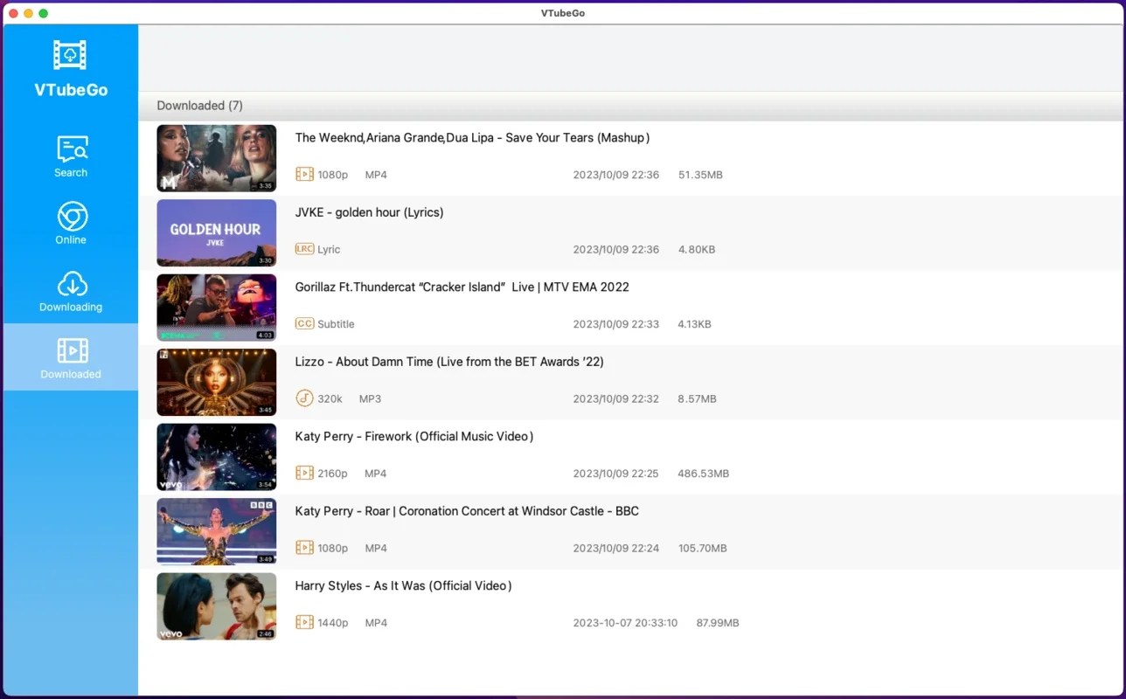This screenshot has width=1126, height=699.
Task: Select title 'The Weeknd,Ariana Grande,Dua Lipa - Save Your Tears'
Action: coord(472,138)
